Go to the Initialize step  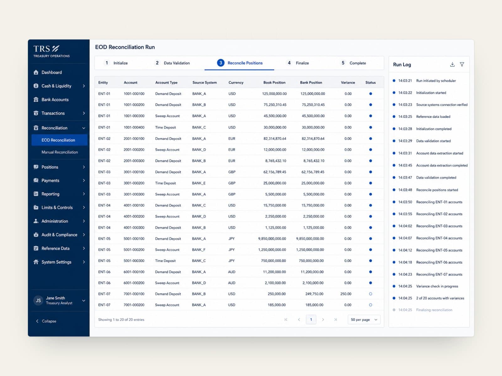[x=116, y=63]
